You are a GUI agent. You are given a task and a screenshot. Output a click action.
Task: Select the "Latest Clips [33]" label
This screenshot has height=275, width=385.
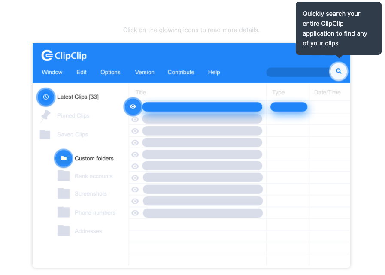click(x=78, y=97)
